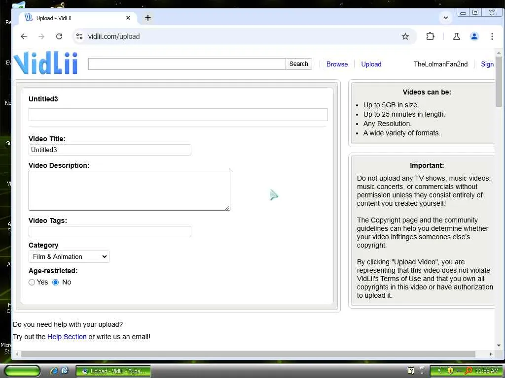Click the Video Title input field

pos(110,150)
